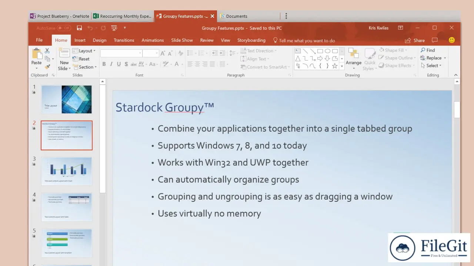Screen dimensions: 474x266
Task: Click Increase Font Size icon
Action: pos(163,53)
